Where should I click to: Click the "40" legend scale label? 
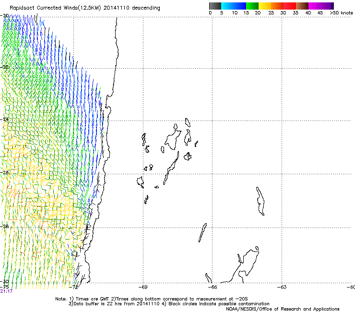tap(308, 13)
